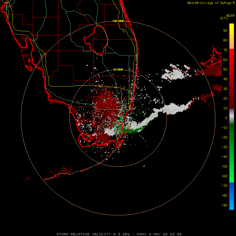The image size is (236, 236).
Task: Click the 70 value on the velocity scale
Action: click(x=225, y=50)
